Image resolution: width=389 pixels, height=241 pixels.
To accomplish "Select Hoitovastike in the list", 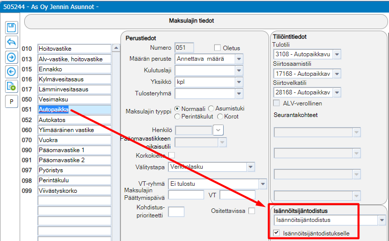I will pyautogui.click(x=74, y=49).
